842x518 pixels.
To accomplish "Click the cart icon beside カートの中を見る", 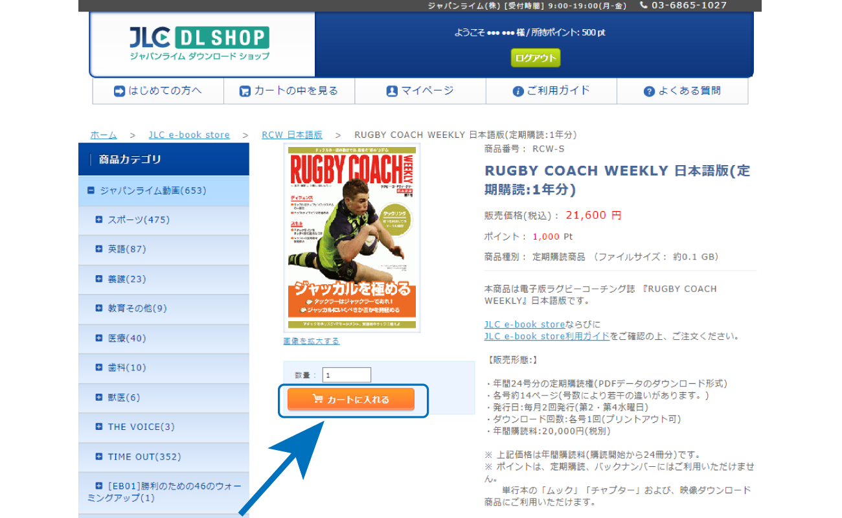I will click(x=245, y=91).
